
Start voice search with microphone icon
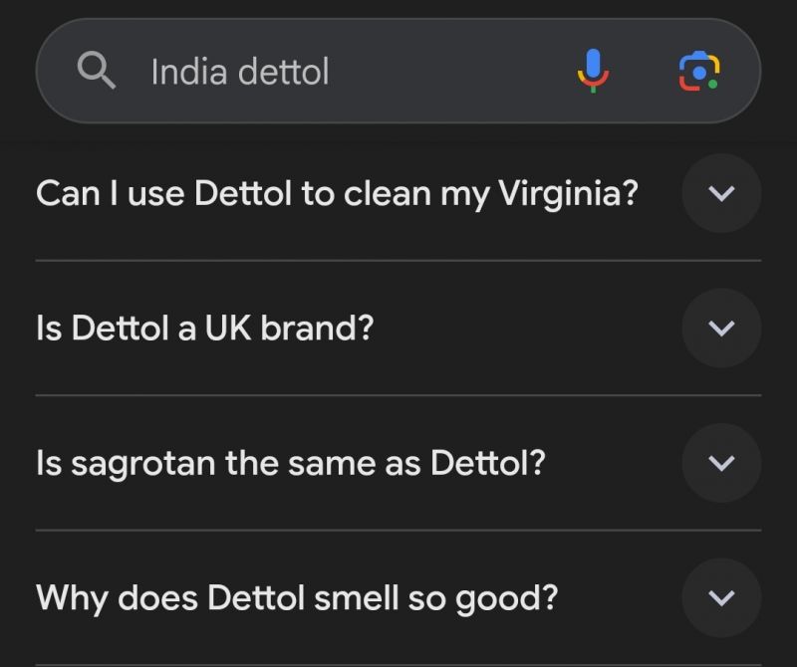pos(593,71)
